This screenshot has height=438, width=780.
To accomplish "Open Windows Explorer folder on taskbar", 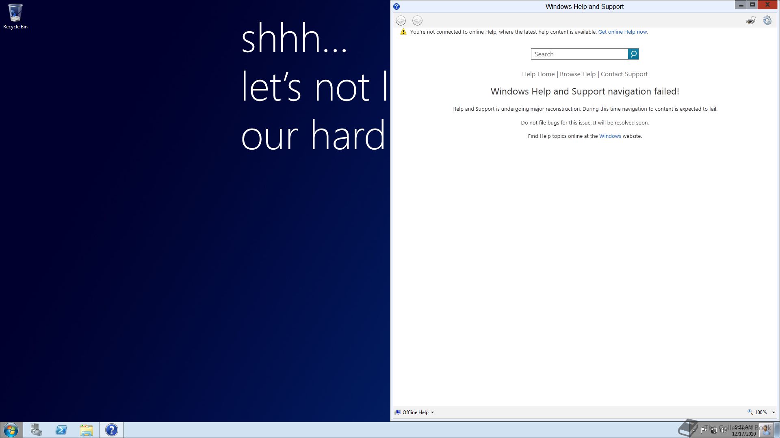I will 87,430.
